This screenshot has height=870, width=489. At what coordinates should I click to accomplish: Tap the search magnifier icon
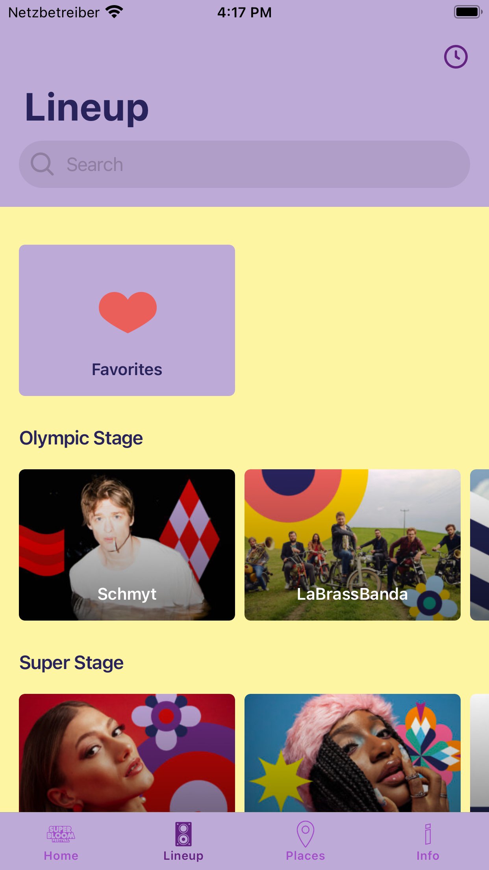42,164
